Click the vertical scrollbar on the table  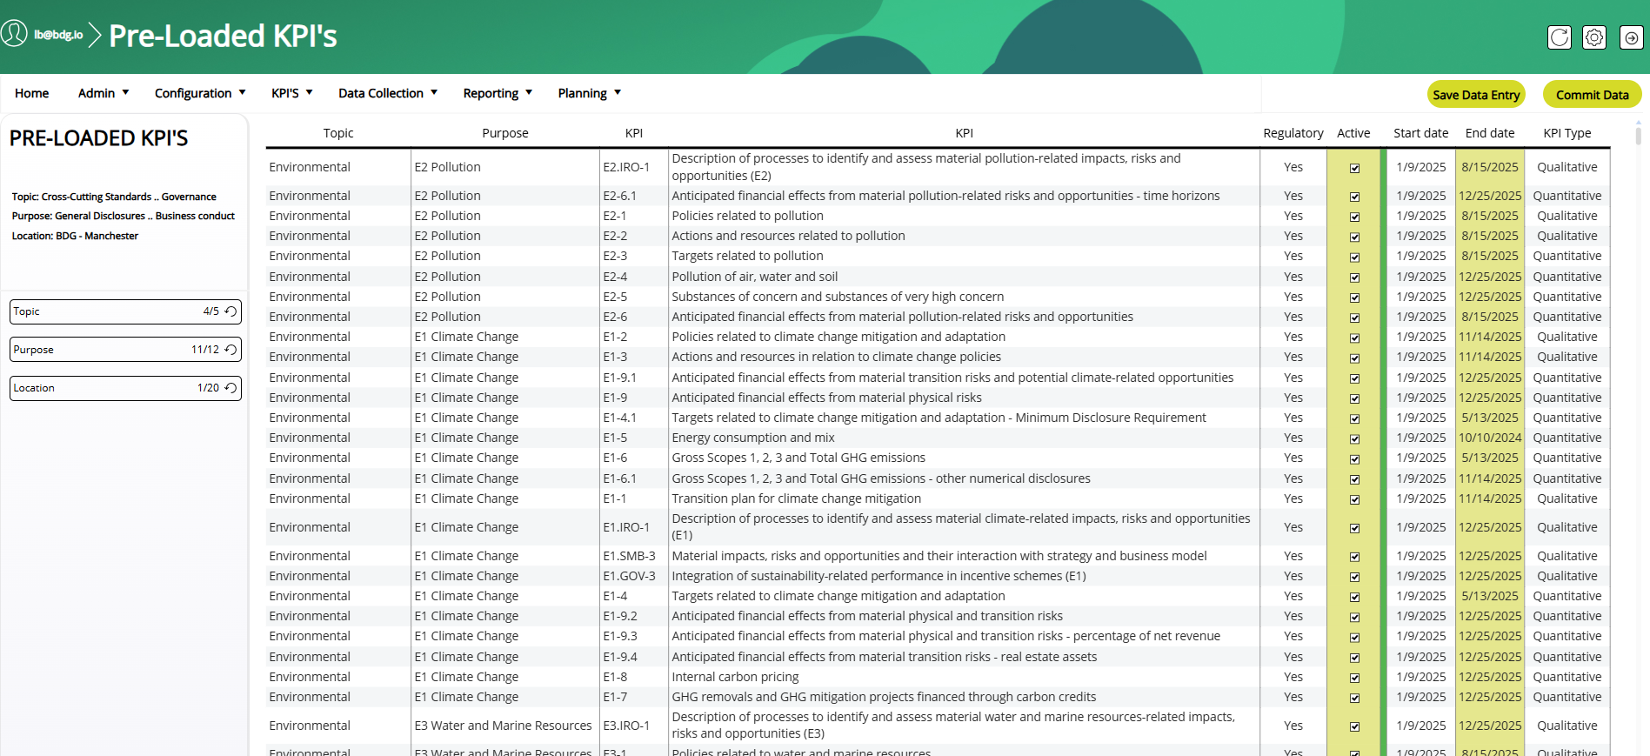(1638, 137)
